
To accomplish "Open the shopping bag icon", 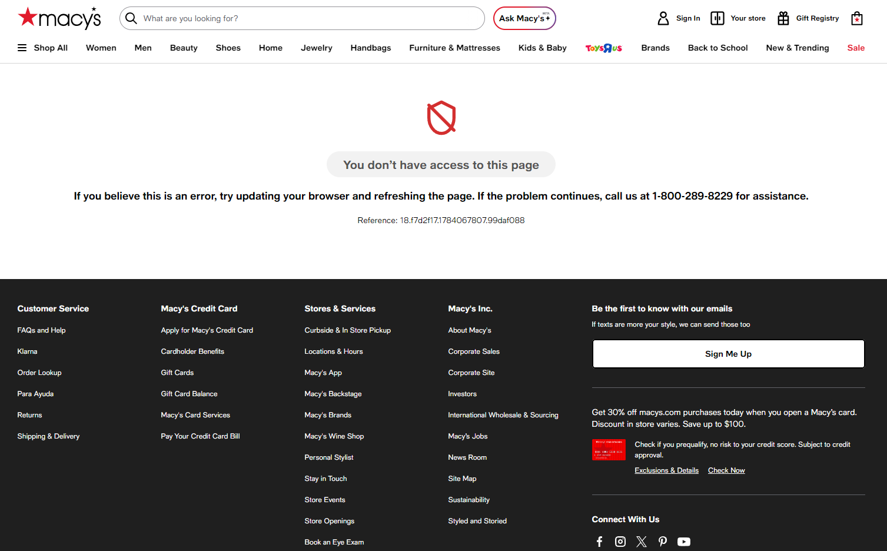I will 857,18.
